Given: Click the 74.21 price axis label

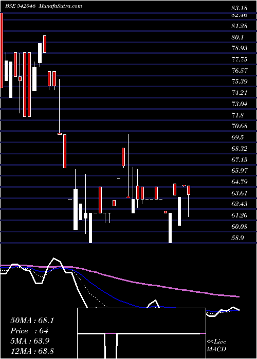Looking at the screenshot, I should pos(240,93).
